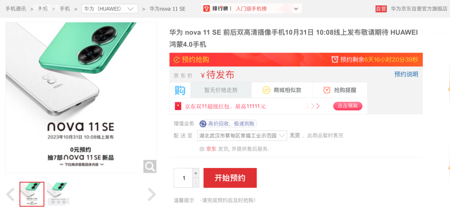
Task: Open the 预约说明 link
Action: pyautogui.click(x=406, y=74)
